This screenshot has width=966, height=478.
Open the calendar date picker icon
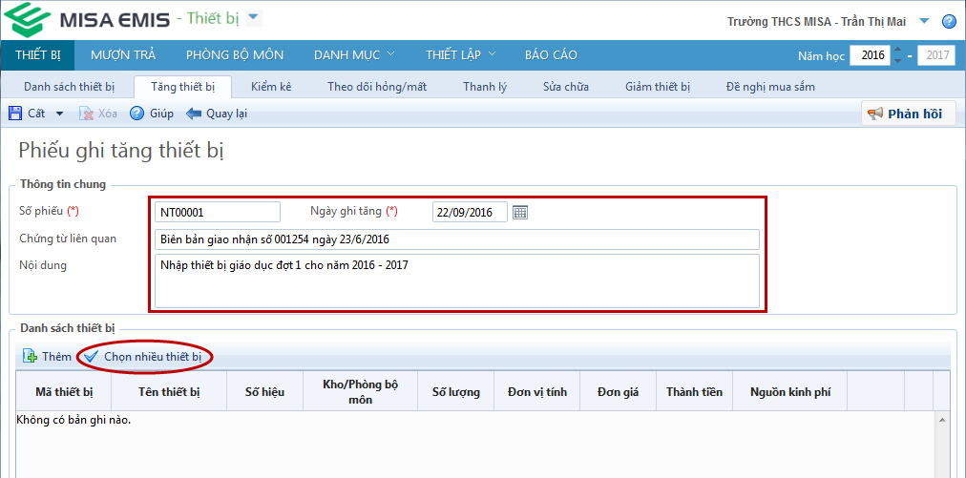520,213
